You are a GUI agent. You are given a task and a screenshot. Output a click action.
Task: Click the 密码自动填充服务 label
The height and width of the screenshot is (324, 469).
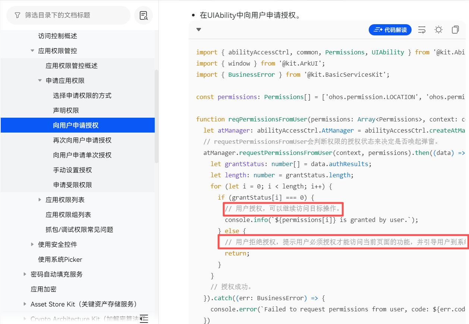click(57, 274)
